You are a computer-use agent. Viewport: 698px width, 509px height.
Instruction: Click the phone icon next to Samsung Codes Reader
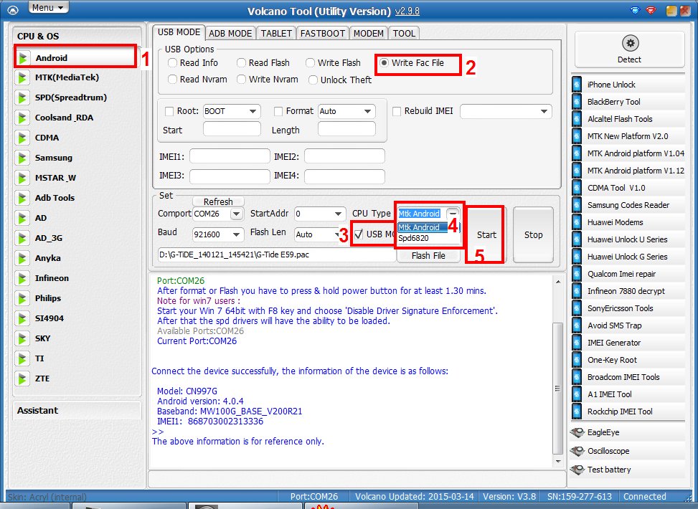(x=577, y=205)
